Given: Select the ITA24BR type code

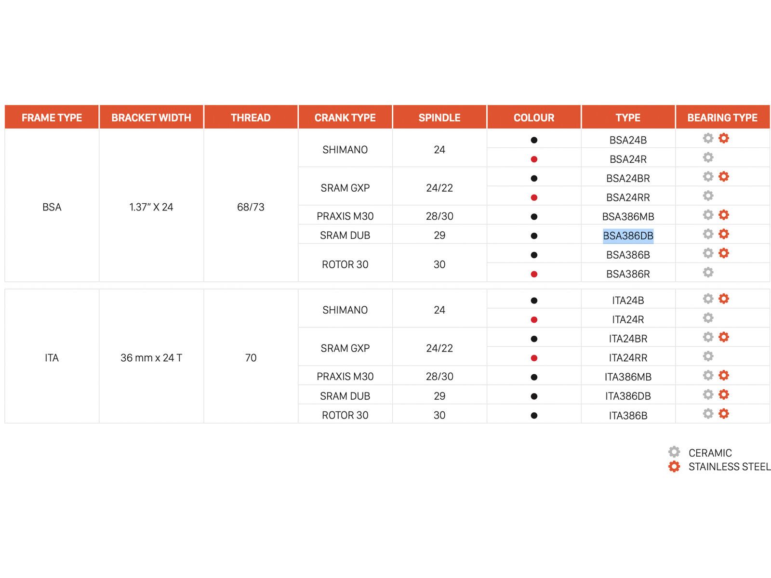Looking at the screenshot, I should 628,339.
